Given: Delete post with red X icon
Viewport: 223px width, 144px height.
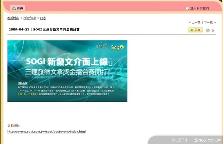Looking at the screenshot, I should [213, 30].
